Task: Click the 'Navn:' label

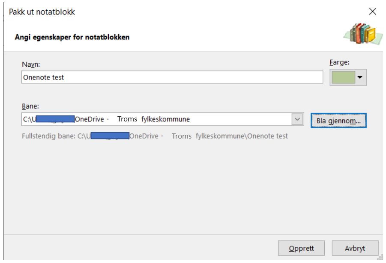Action: coord(31,65)
